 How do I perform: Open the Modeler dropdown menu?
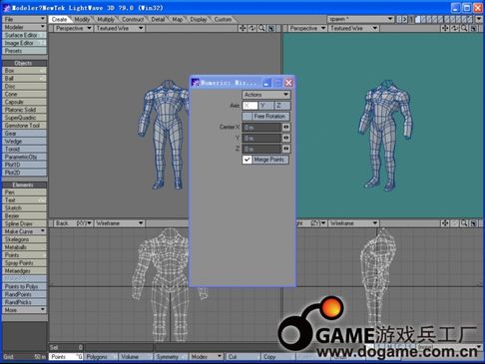[24, 27]
